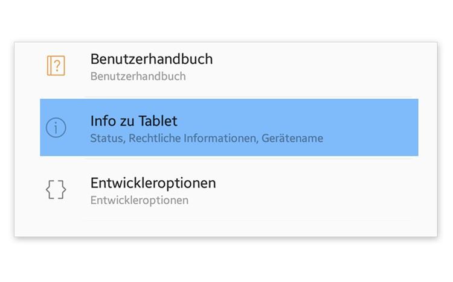This screenshot has height=282, width=453.
Task: Click the Status, Rechtliche Informationen, Gerätename subtitle
Action: click(x=207, y=139)
